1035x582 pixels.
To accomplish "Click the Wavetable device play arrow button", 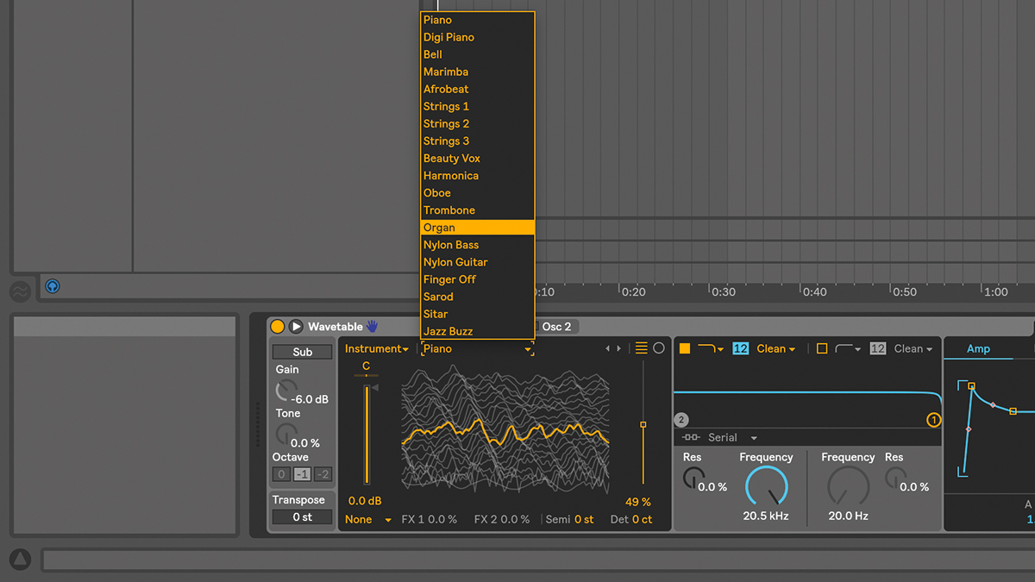I will pos(296,327).
